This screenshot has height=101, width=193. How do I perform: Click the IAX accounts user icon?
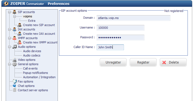pyautogui.click(x=14, y=29)
